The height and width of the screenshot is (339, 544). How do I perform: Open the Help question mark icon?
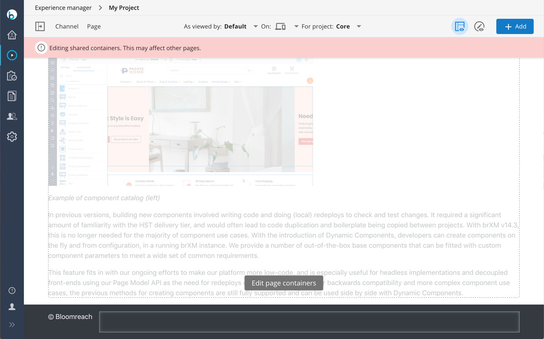click(12, 291)
